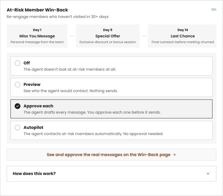Open the Win-Back page link

point(111,155)
